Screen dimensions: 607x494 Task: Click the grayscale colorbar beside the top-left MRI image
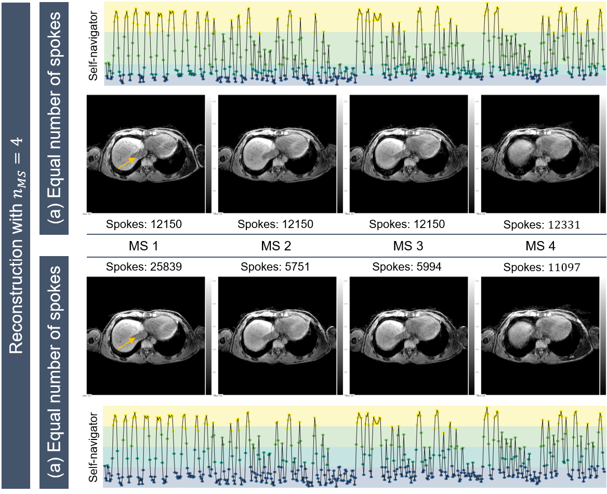209,154
